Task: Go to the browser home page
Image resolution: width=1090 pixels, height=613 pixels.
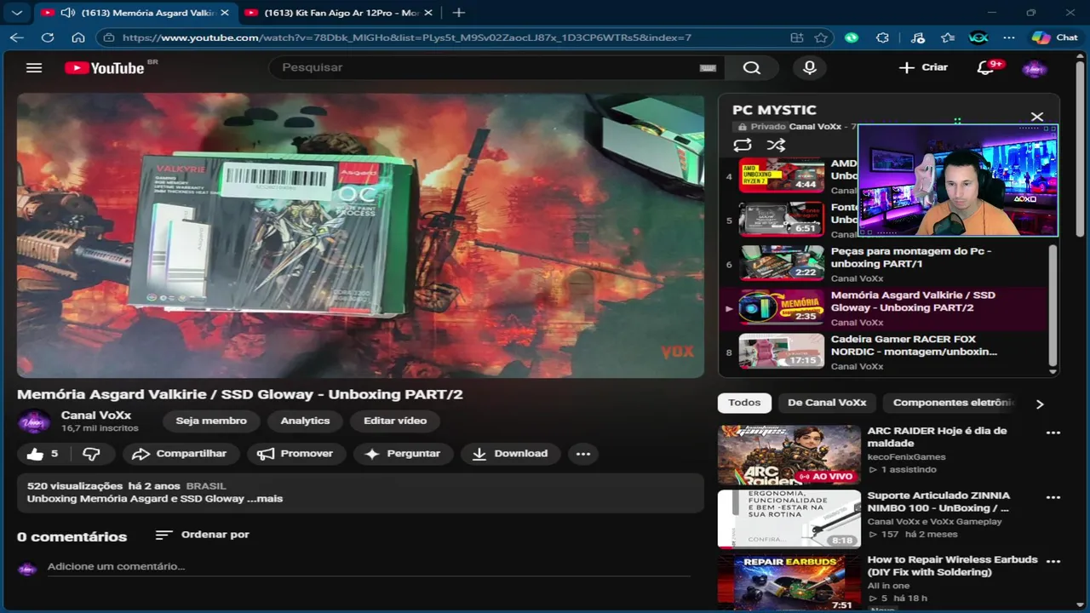Action: coord(78,37)
